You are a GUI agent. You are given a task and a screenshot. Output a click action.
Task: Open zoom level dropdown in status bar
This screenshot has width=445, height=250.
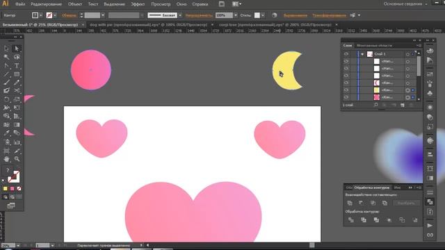18,245
